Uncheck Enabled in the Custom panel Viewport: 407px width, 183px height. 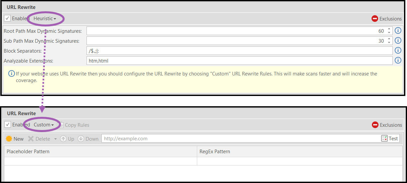pyautogui.click(x=8, y=125)
